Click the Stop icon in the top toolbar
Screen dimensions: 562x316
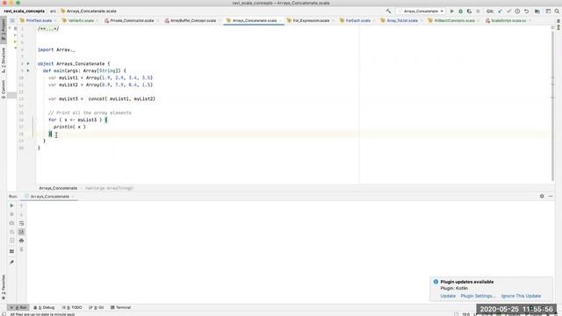tap(478, 11)
